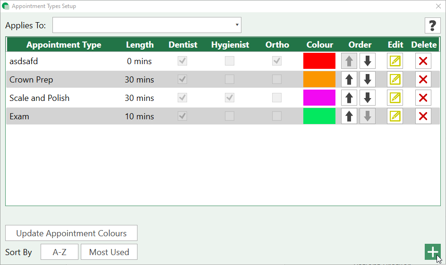Move Scale and Polish up in order
The height and width of the screenshot is (265, 446).
tap(349, 98)
